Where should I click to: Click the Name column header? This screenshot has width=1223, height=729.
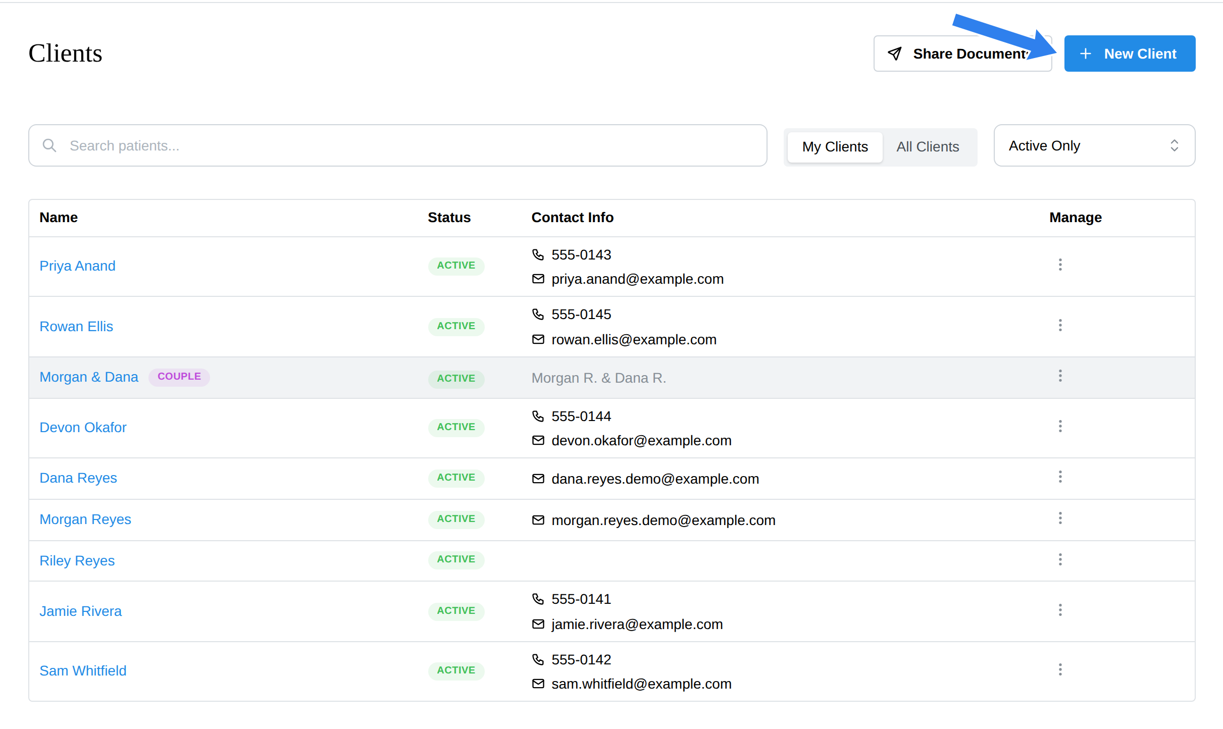[59, 218]
